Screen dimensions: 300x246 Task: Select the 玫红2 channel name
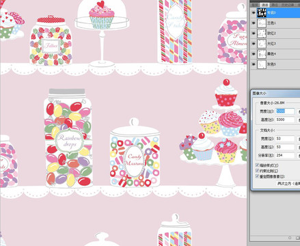(x=271, y=33)
